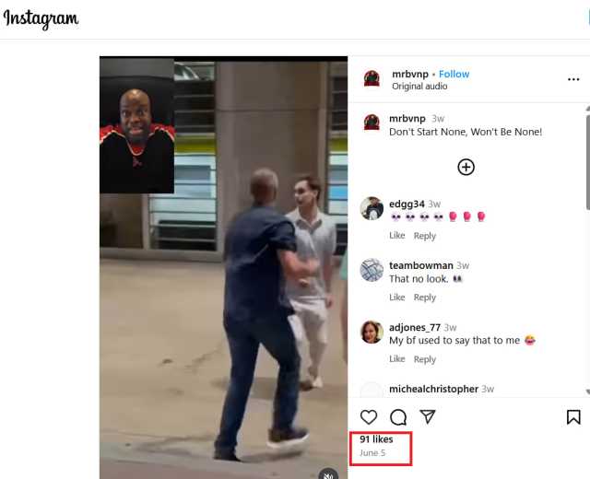Open teambowman's profile avatar
This screenshot has height=479, width=590.
point(372,270)
